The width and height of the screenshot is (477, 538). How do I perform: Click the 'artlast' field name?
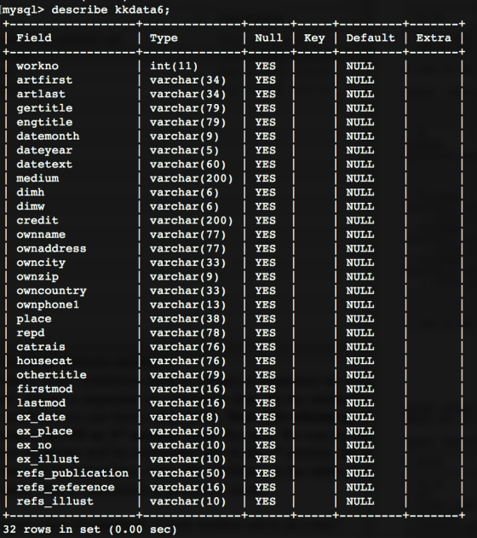pyautogui.click(x=41, y=94)
